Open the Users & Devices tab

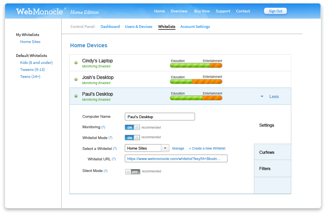(138, 27)
